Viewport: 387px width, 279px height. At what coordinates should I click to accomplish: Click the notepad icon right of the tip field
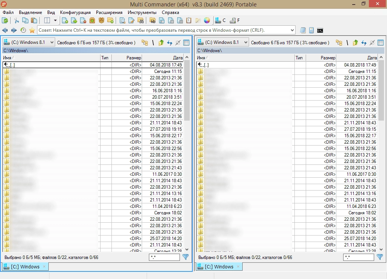pos(303,30)
